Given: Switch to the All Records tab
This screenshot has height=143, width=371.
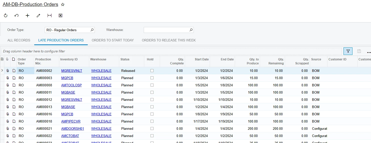Looking at the screenshot, I should tap(19, 40).
